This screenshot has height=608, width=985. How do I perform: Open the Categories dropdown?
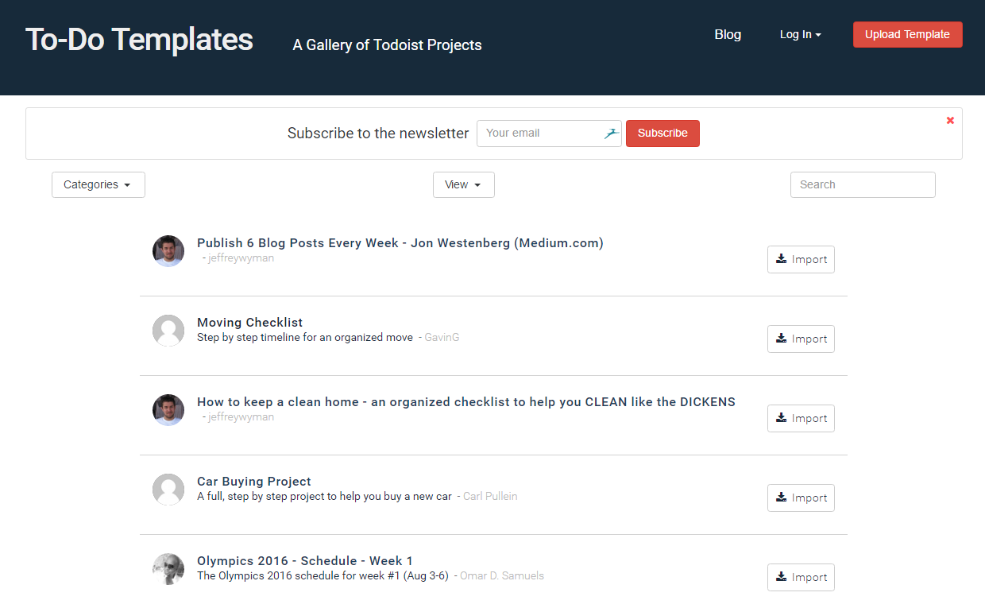pyautogui.click(x=98, y=184)
